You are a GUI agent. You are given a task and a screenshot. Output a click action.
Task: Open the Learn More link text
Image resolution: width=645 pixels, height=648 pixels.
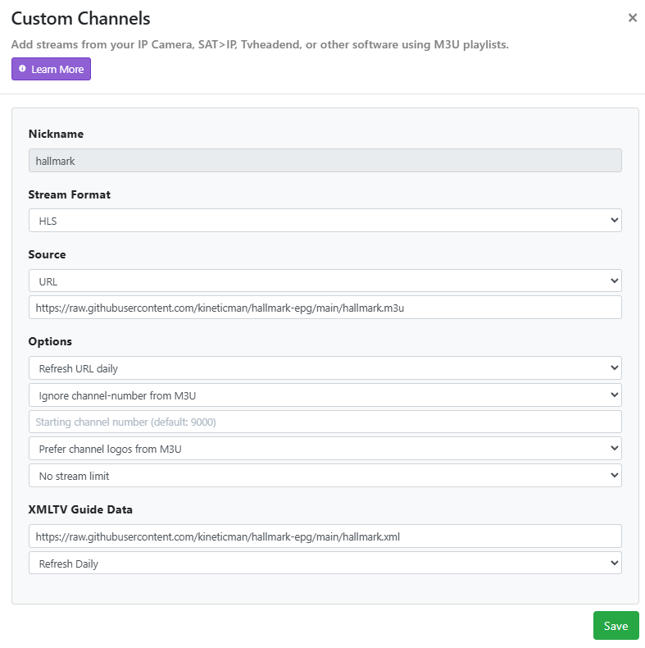pyautogui.click(x=57, y=70)
